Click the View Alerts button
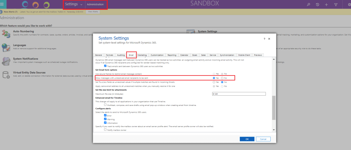 tap(93, 12)
